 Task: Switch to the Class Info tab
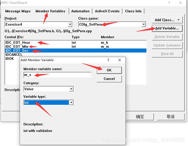click(133, 11)
